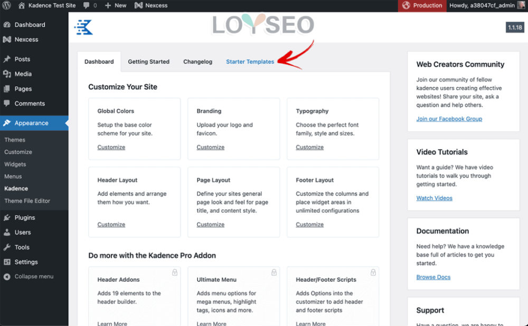Click the Production environment globe indicator
Image resolution: width=528 pixels, height=326 pixels.
(406, 5)
